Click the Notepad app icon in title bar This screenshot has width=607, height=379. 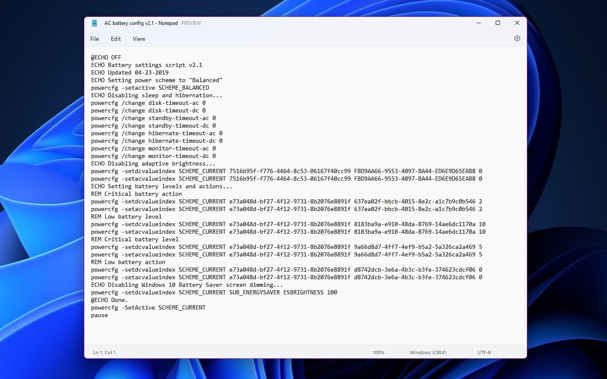[x=94, y=23]
